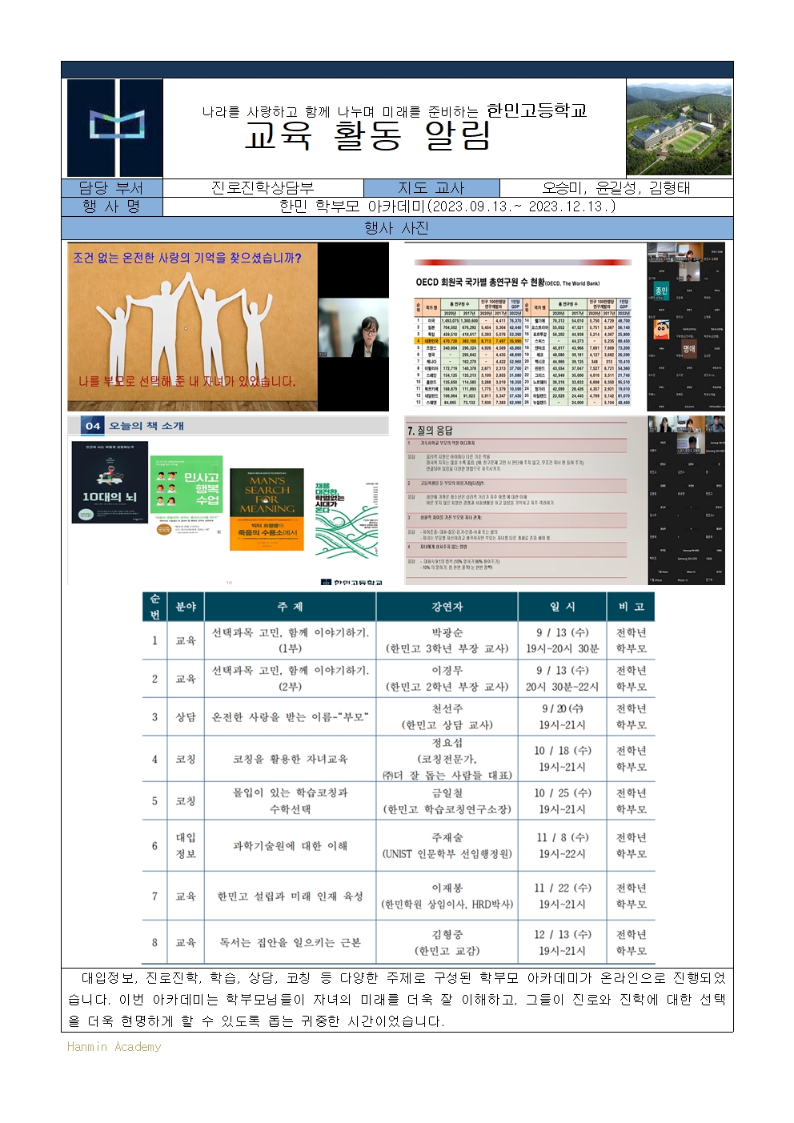
Task: Select the '일 시' column header
Action: click(x=562, y=607)
